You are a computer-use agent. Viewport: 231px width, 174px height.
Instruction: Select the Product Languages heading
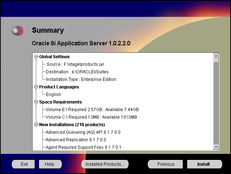[59, 87]
